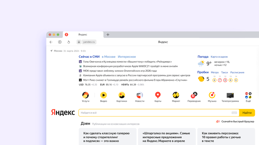Expand the Ещё more services icon
Viewport: 259px width, 145px height.
click(x=248, y=95)
